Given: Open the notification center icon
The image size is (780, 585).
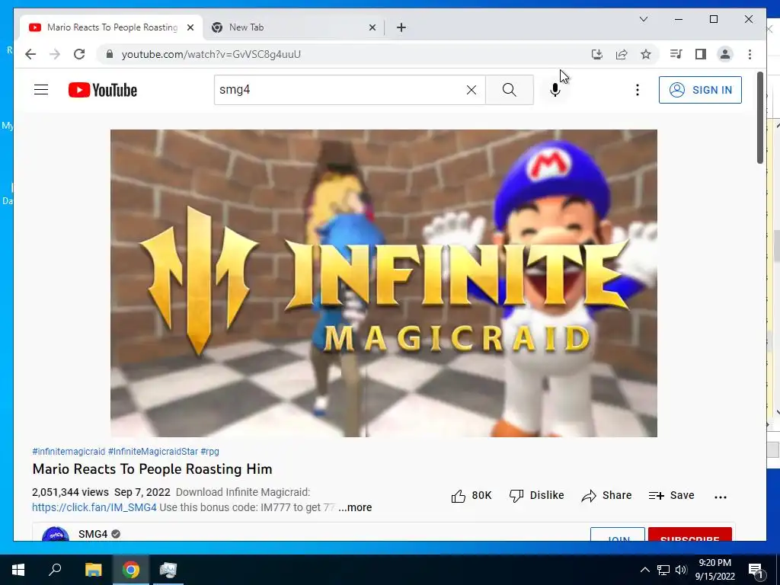Looking at the screenshot, I should pos(756,570).
